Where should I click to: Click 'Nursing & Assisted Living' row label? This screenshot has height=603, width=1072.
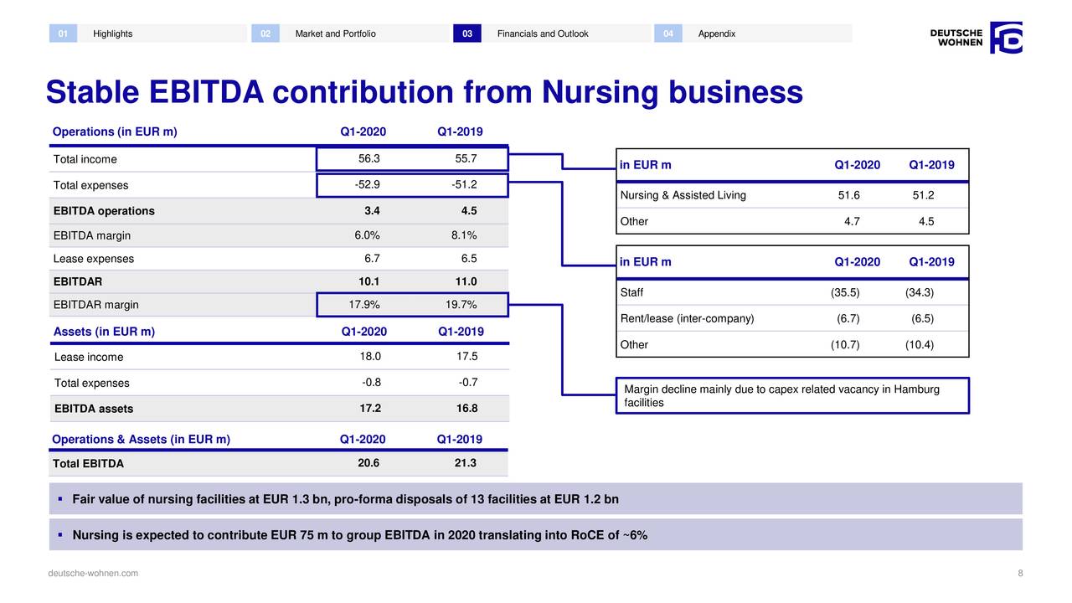[683, 196]
